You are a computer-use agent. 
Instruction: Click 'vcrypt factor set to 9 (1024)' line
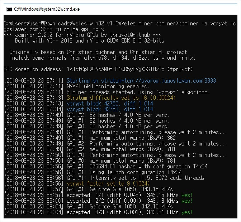coord(77,183)
